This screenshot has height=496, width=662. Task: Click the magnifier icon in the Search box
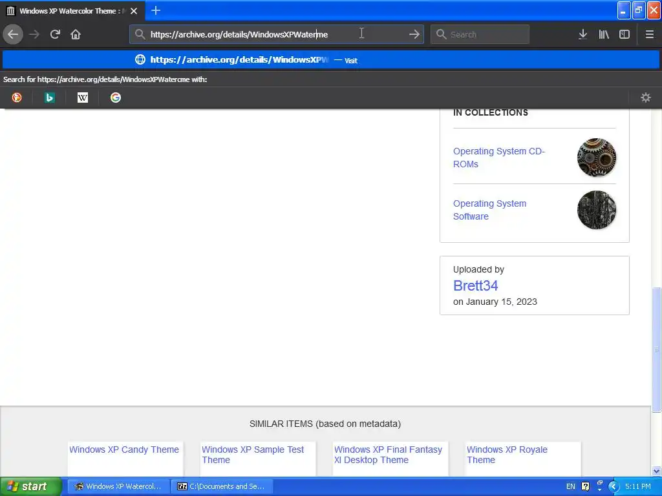[x=441, y=34]
